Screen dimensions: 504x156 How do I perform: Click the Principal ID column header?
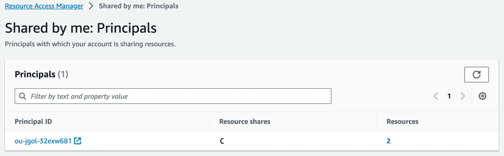click(33, 121)
